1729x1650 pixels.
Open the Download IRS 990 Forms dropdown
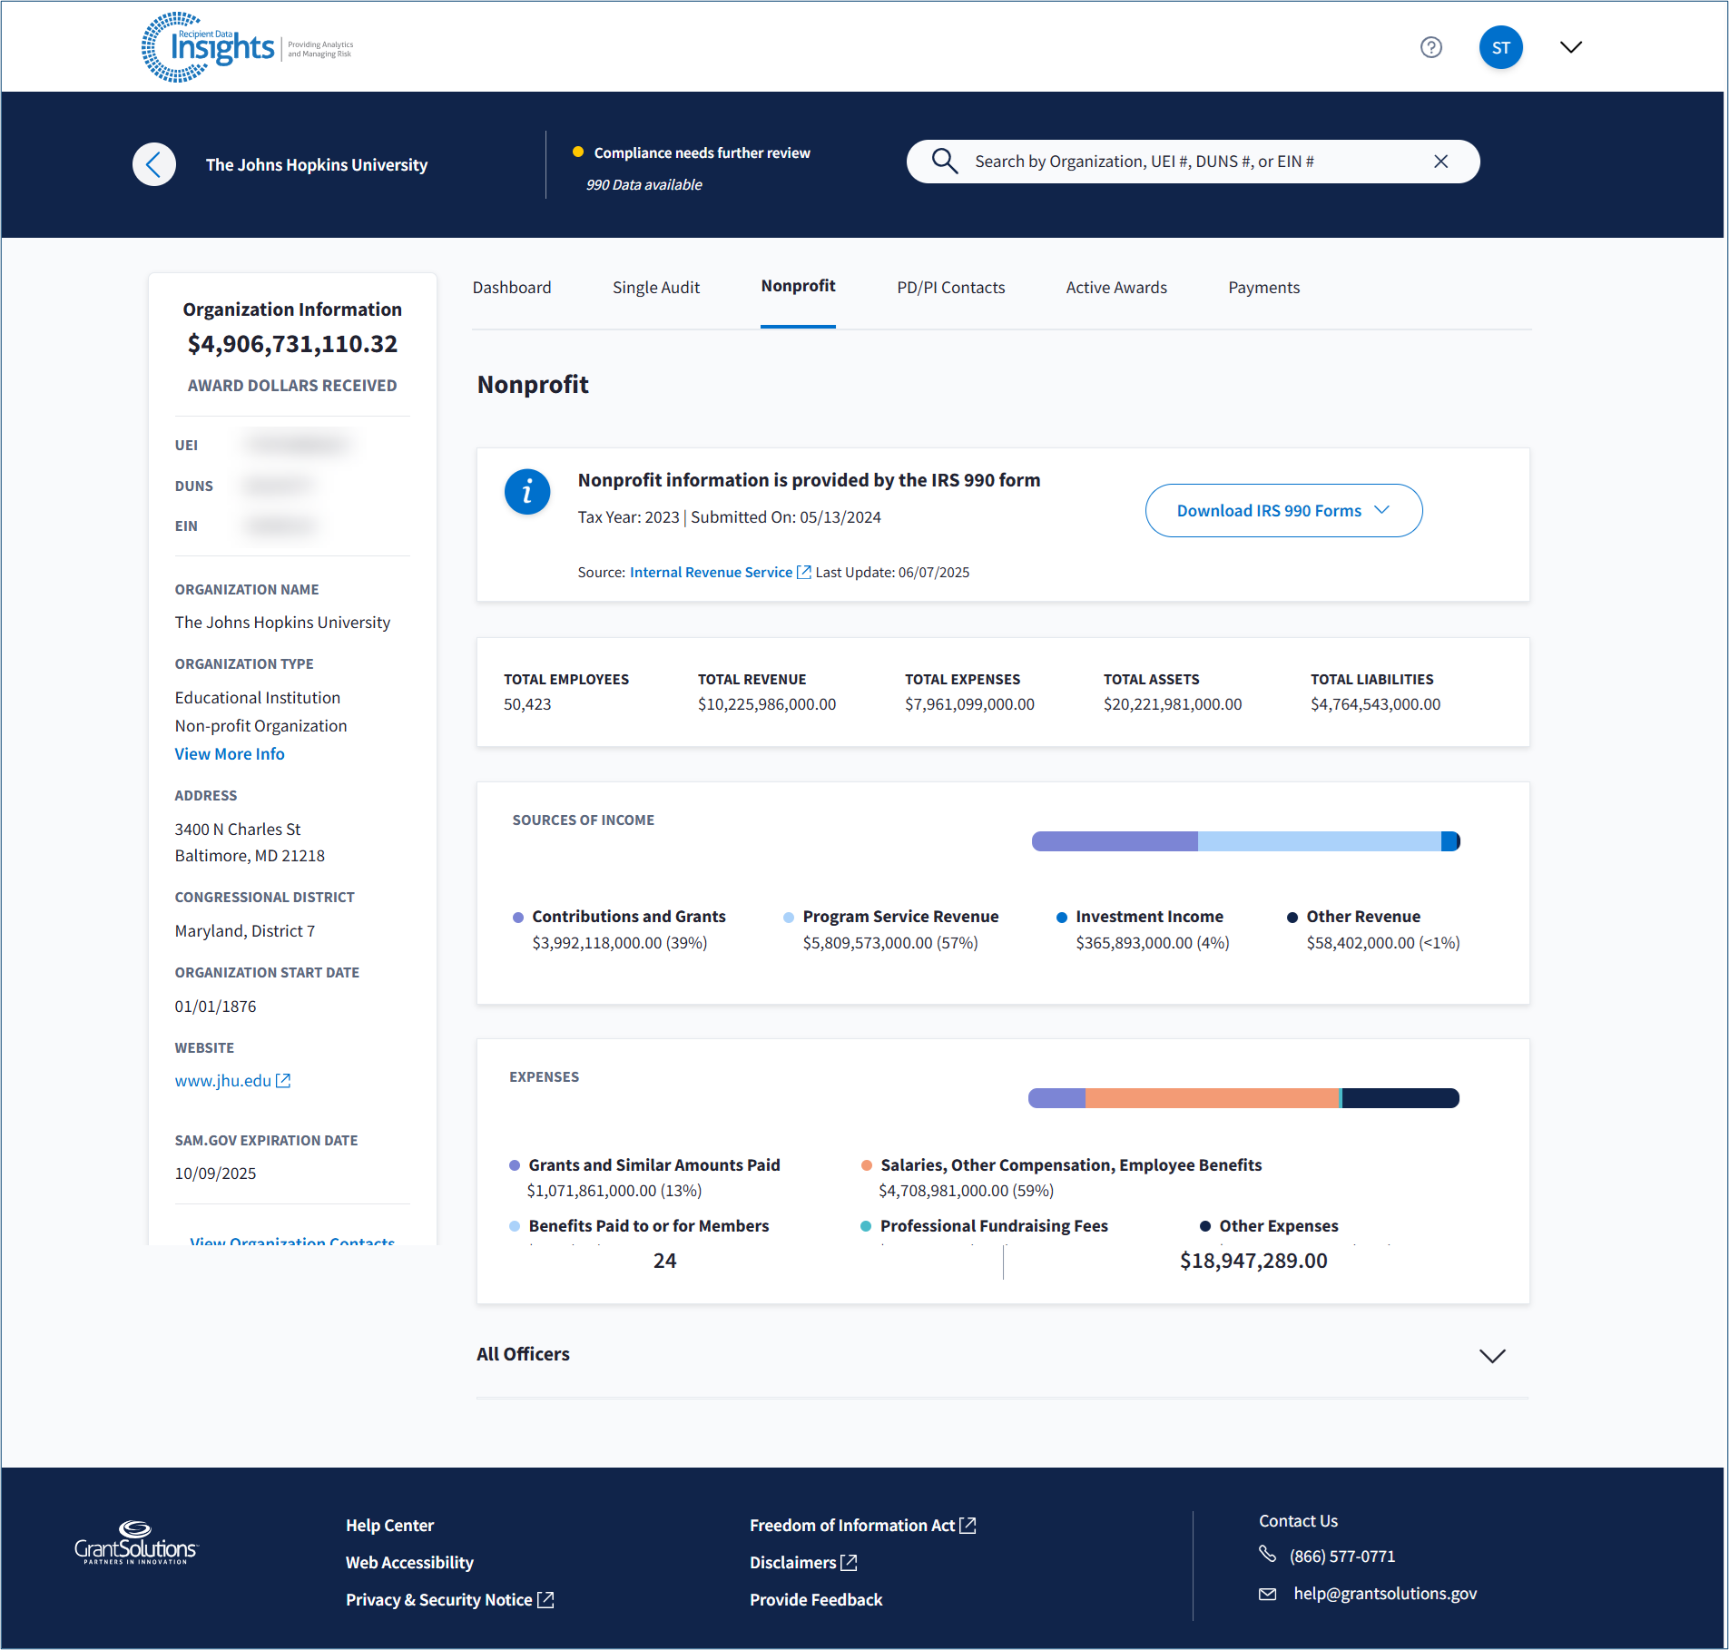[1283, 511]
